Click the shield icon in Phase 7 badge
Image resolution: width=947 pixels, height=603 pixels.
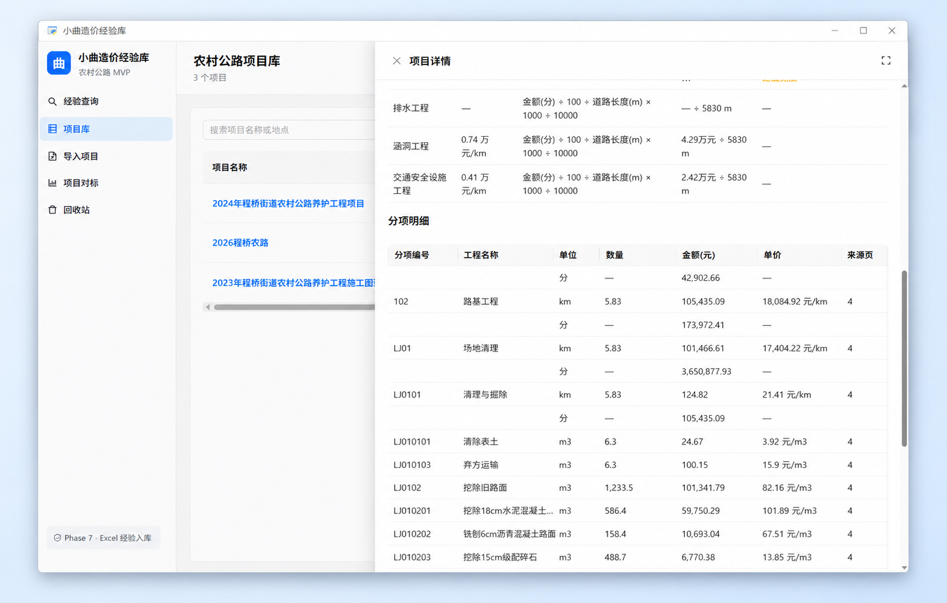click(x=57, y=538)
